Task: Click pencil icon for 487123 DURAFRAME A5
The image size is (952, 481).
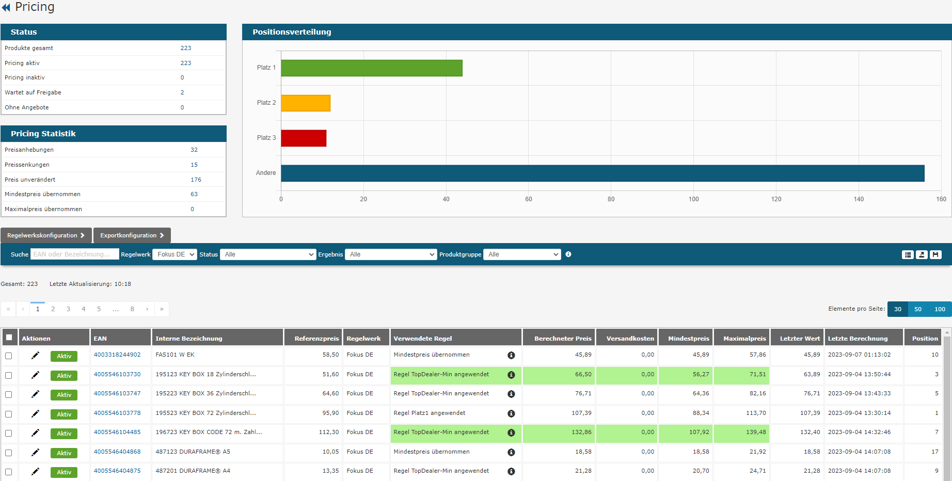Action: (x=35, y=453)
